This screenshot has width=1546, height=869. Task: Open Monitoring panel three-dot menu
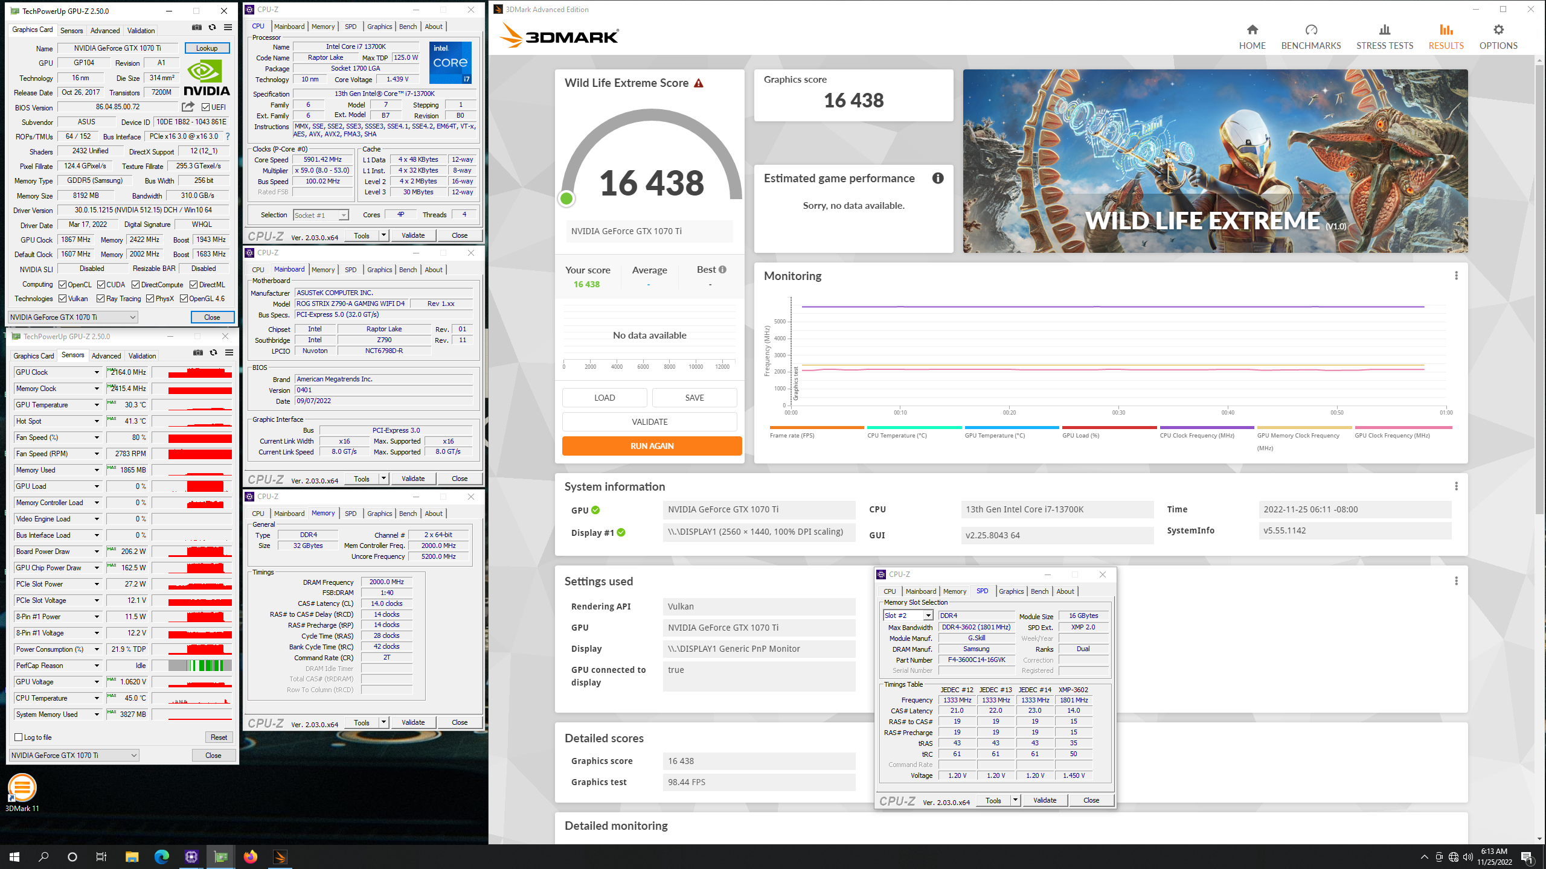tap(1456, 276)
